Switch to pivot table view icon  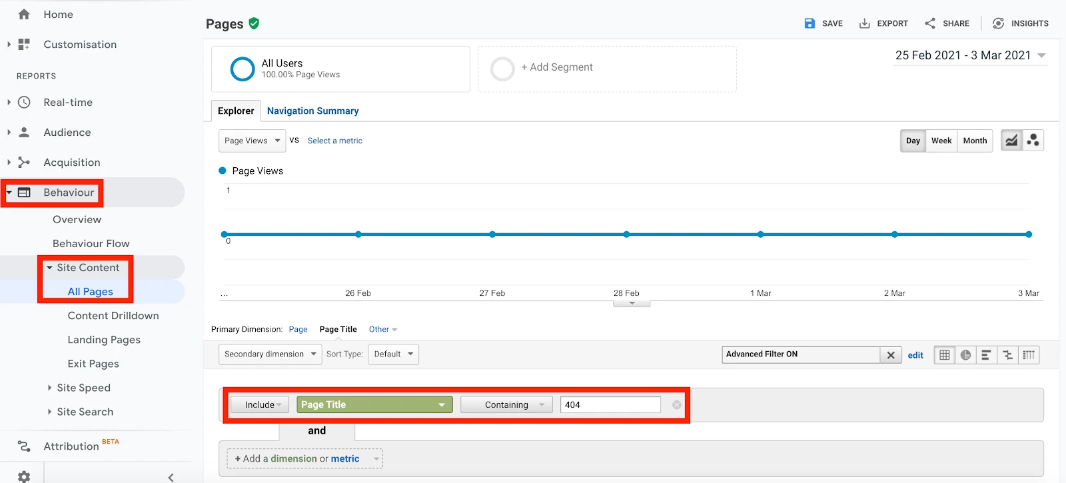pyautogui.click(x=1029, y=355)
